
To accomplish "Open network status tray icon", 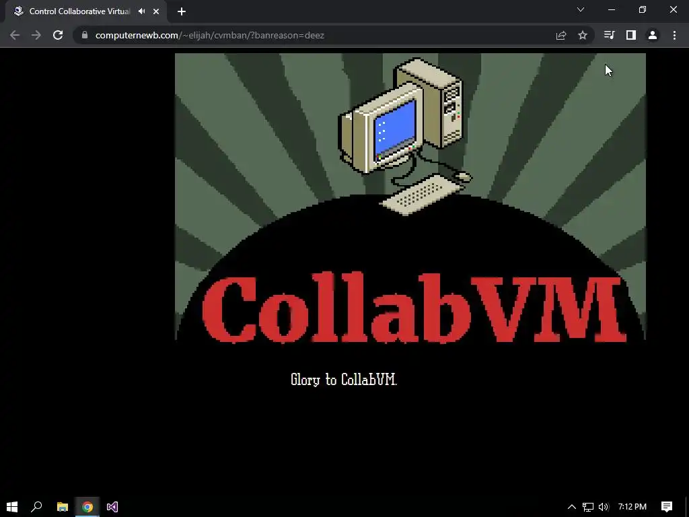I will (x=588, y=507).
